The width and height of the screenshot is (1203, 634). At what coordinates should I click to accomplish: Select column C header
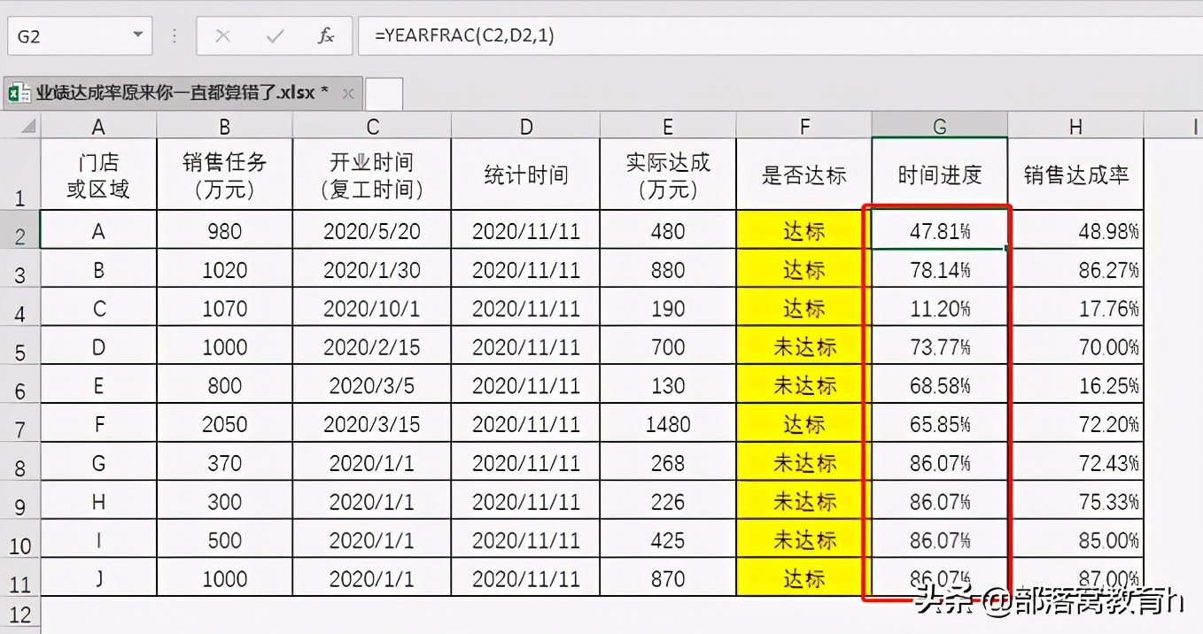pos(372,126)
